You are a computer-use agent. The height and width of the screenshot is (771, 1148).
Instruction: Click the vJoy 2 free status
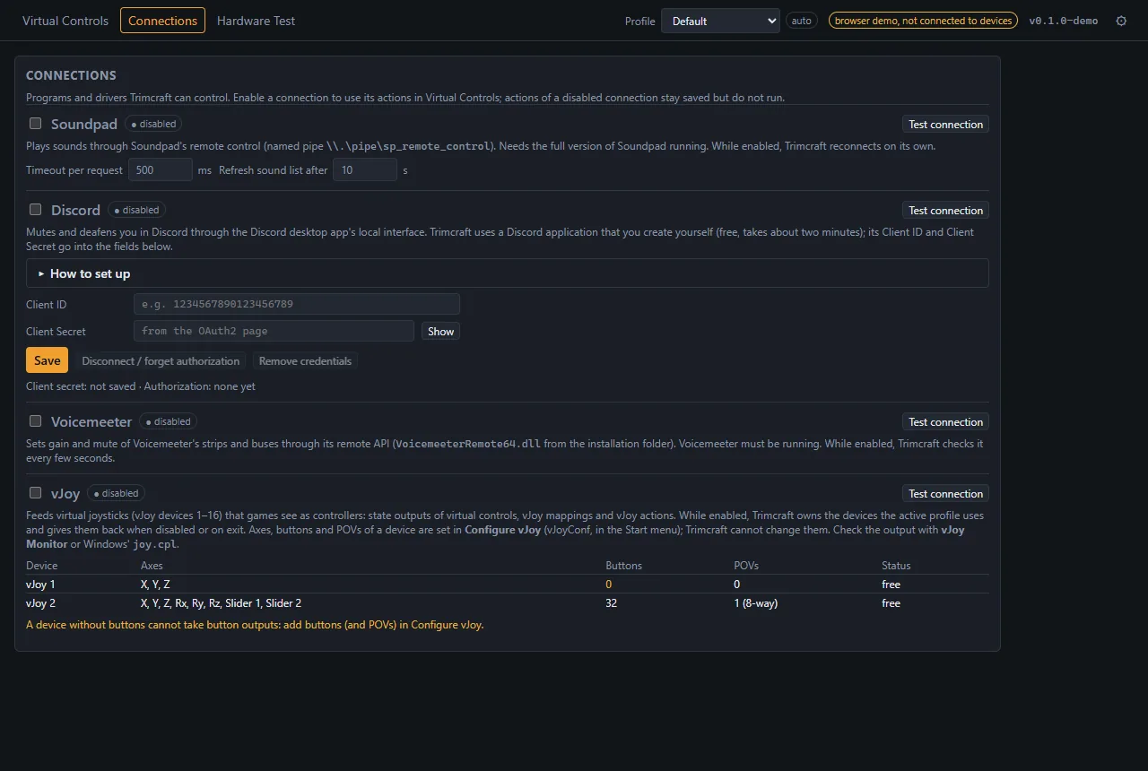tap(891, 603)
